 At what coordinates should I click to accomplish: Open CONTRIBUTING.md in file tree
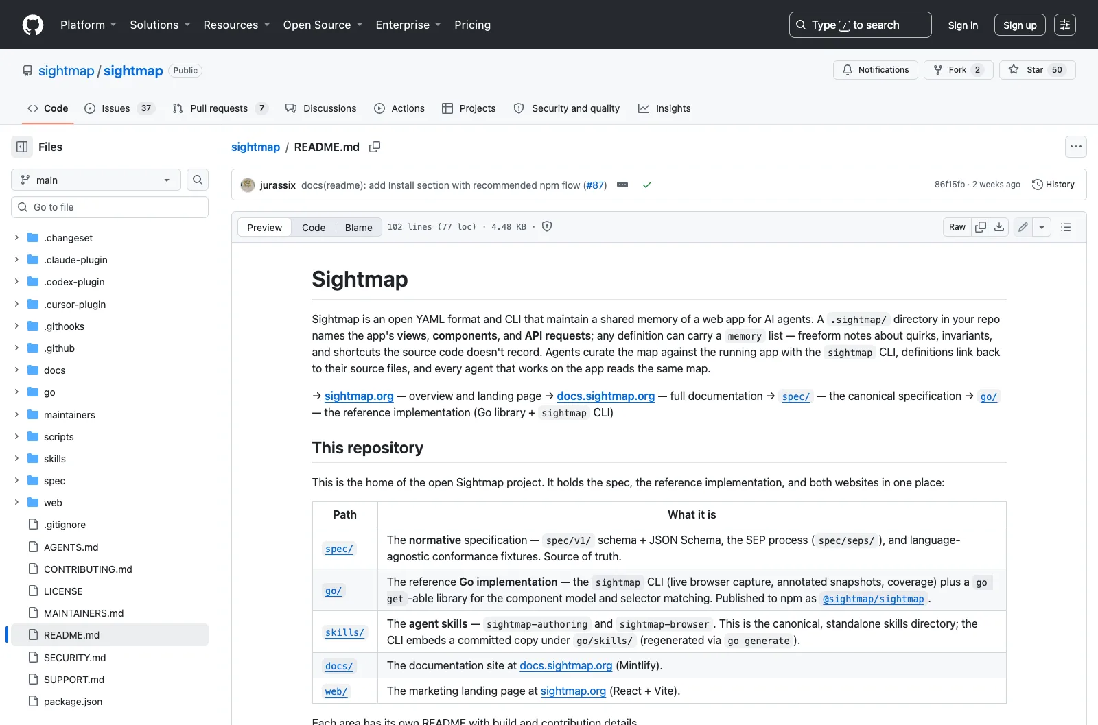coord(88,569)
